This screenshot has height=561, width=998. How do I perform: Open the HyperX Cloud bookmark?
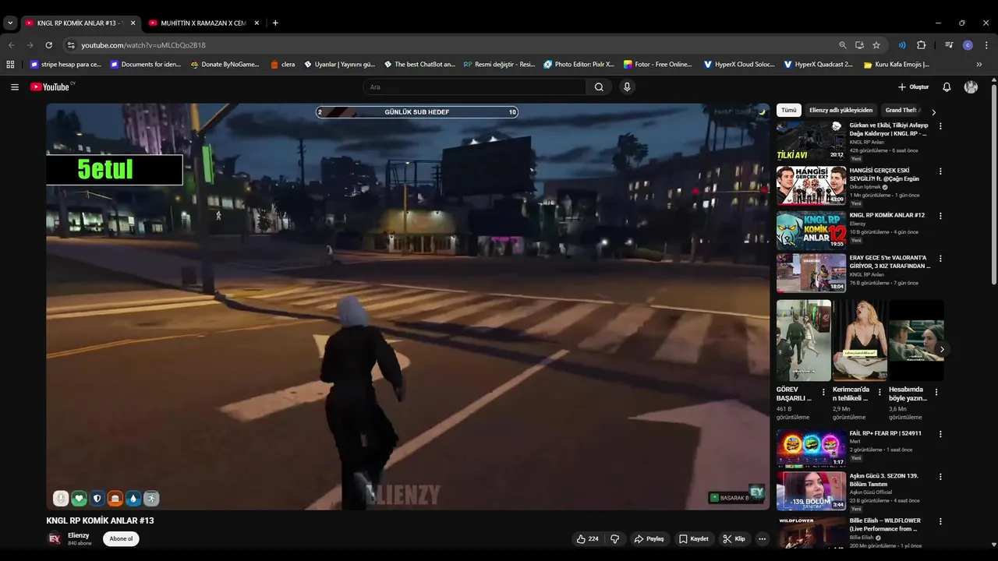click(x=739, y=65)
